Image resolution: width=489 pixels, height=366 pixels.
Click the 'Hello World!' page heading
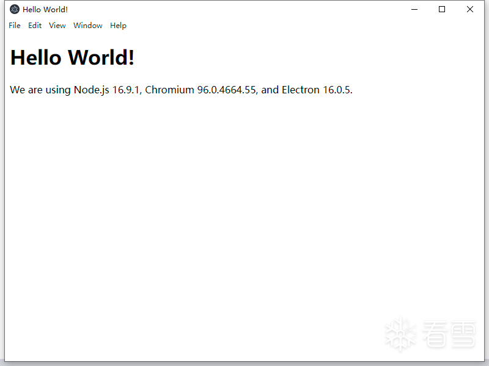point(72,57)
